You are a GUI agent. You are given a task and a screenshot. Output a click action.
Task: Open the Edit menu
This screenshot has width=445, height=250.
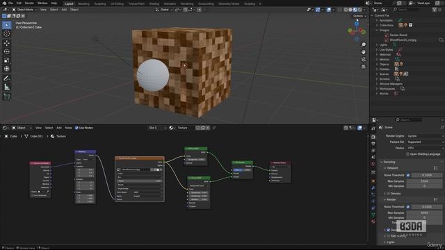[19, 3]
